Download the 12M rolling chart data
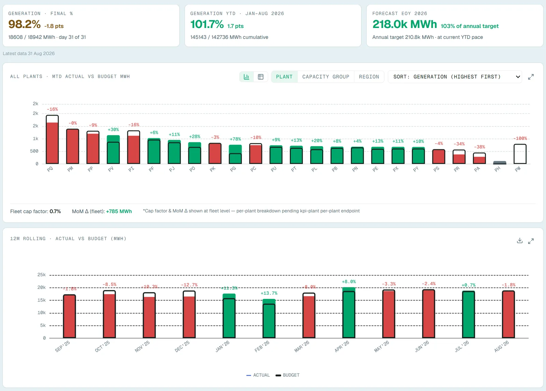Image resolution: width=546 pixels, height=391 pixels. pyautogui.click(x=520, y=241)
